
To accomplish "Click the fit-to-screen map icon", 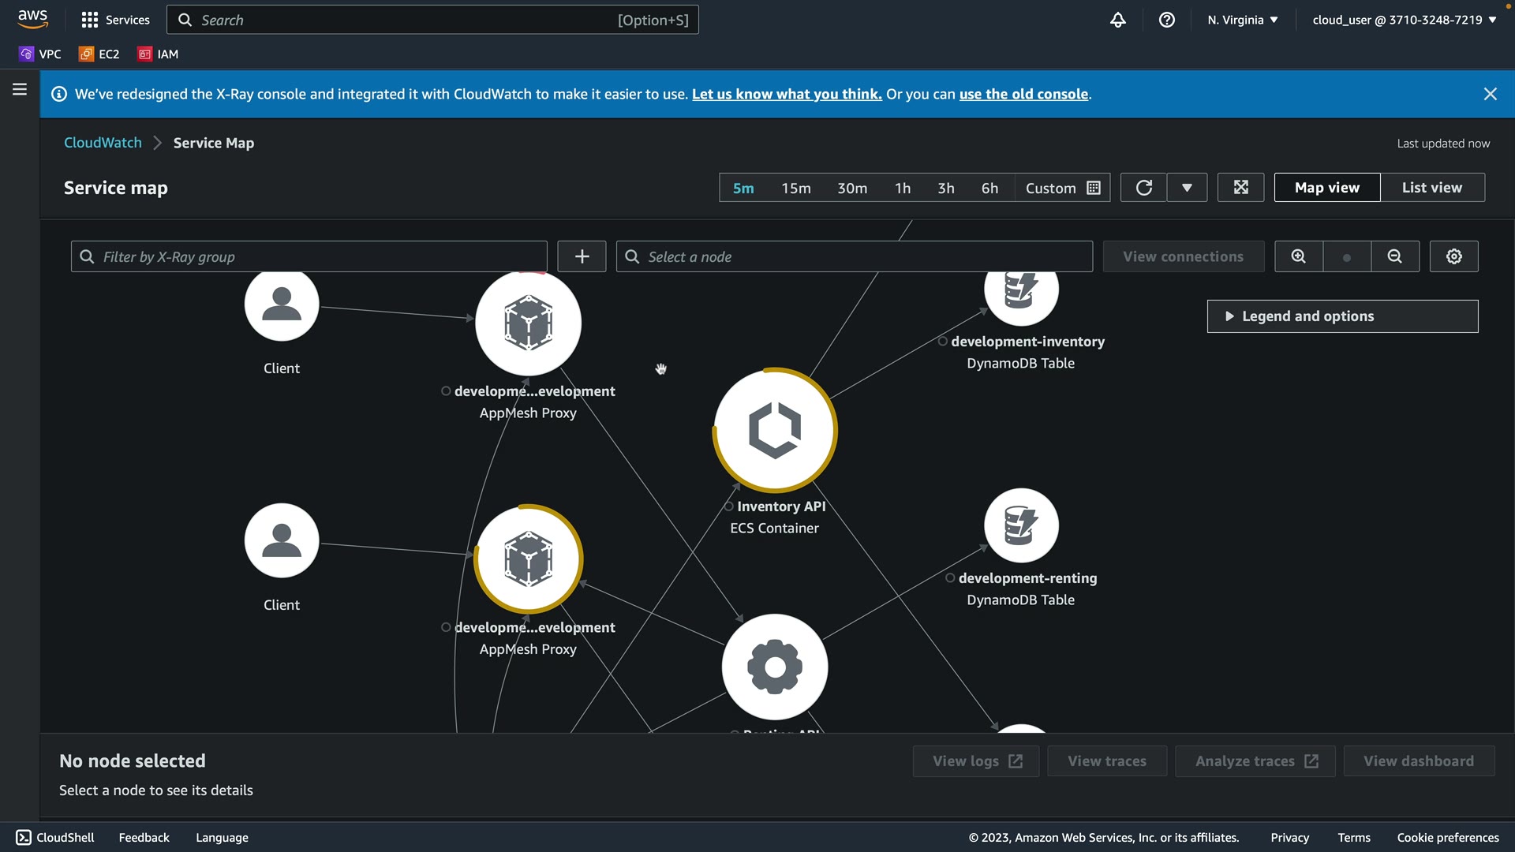I will 1240,188.
